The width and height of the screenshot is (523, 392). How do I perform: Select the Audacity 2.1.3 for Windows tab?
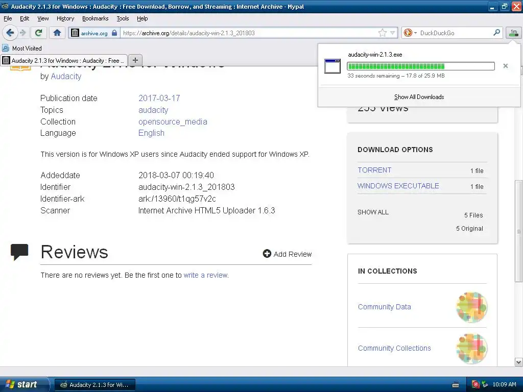coord(64,60)
